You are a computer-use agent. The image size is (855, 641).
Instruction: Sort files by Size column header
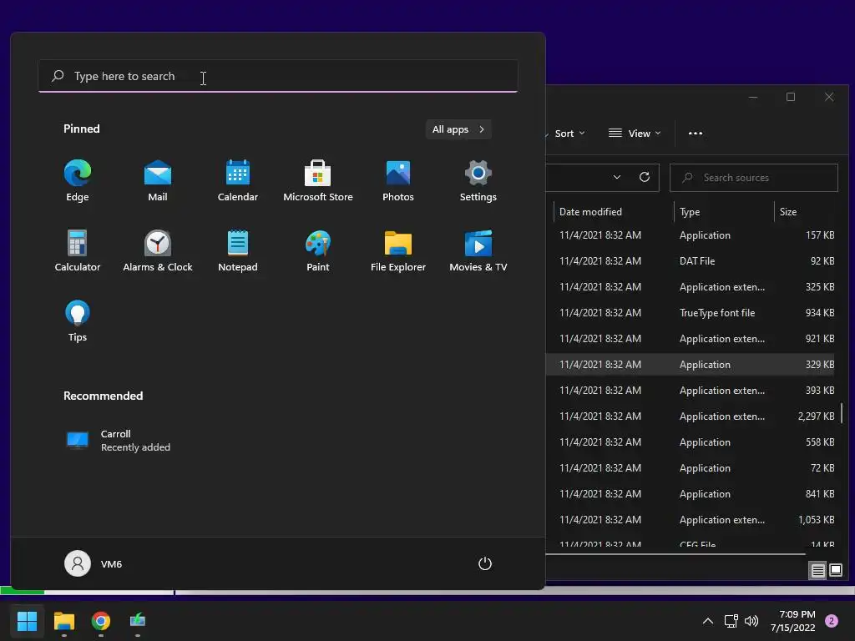[806, 211]
